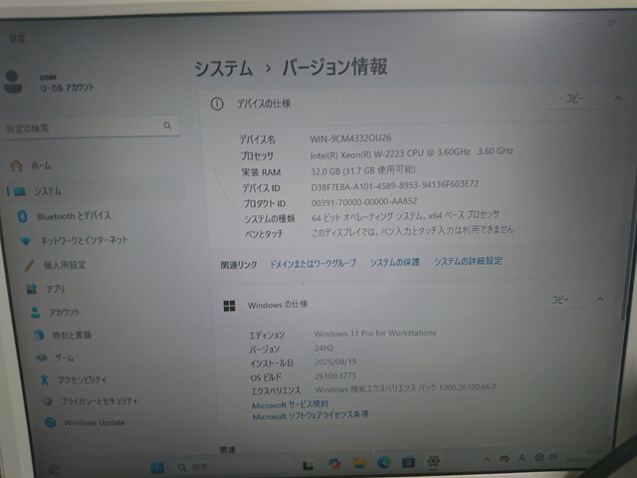Copy Windows specifications with コピー button

[x=559, y=300]
